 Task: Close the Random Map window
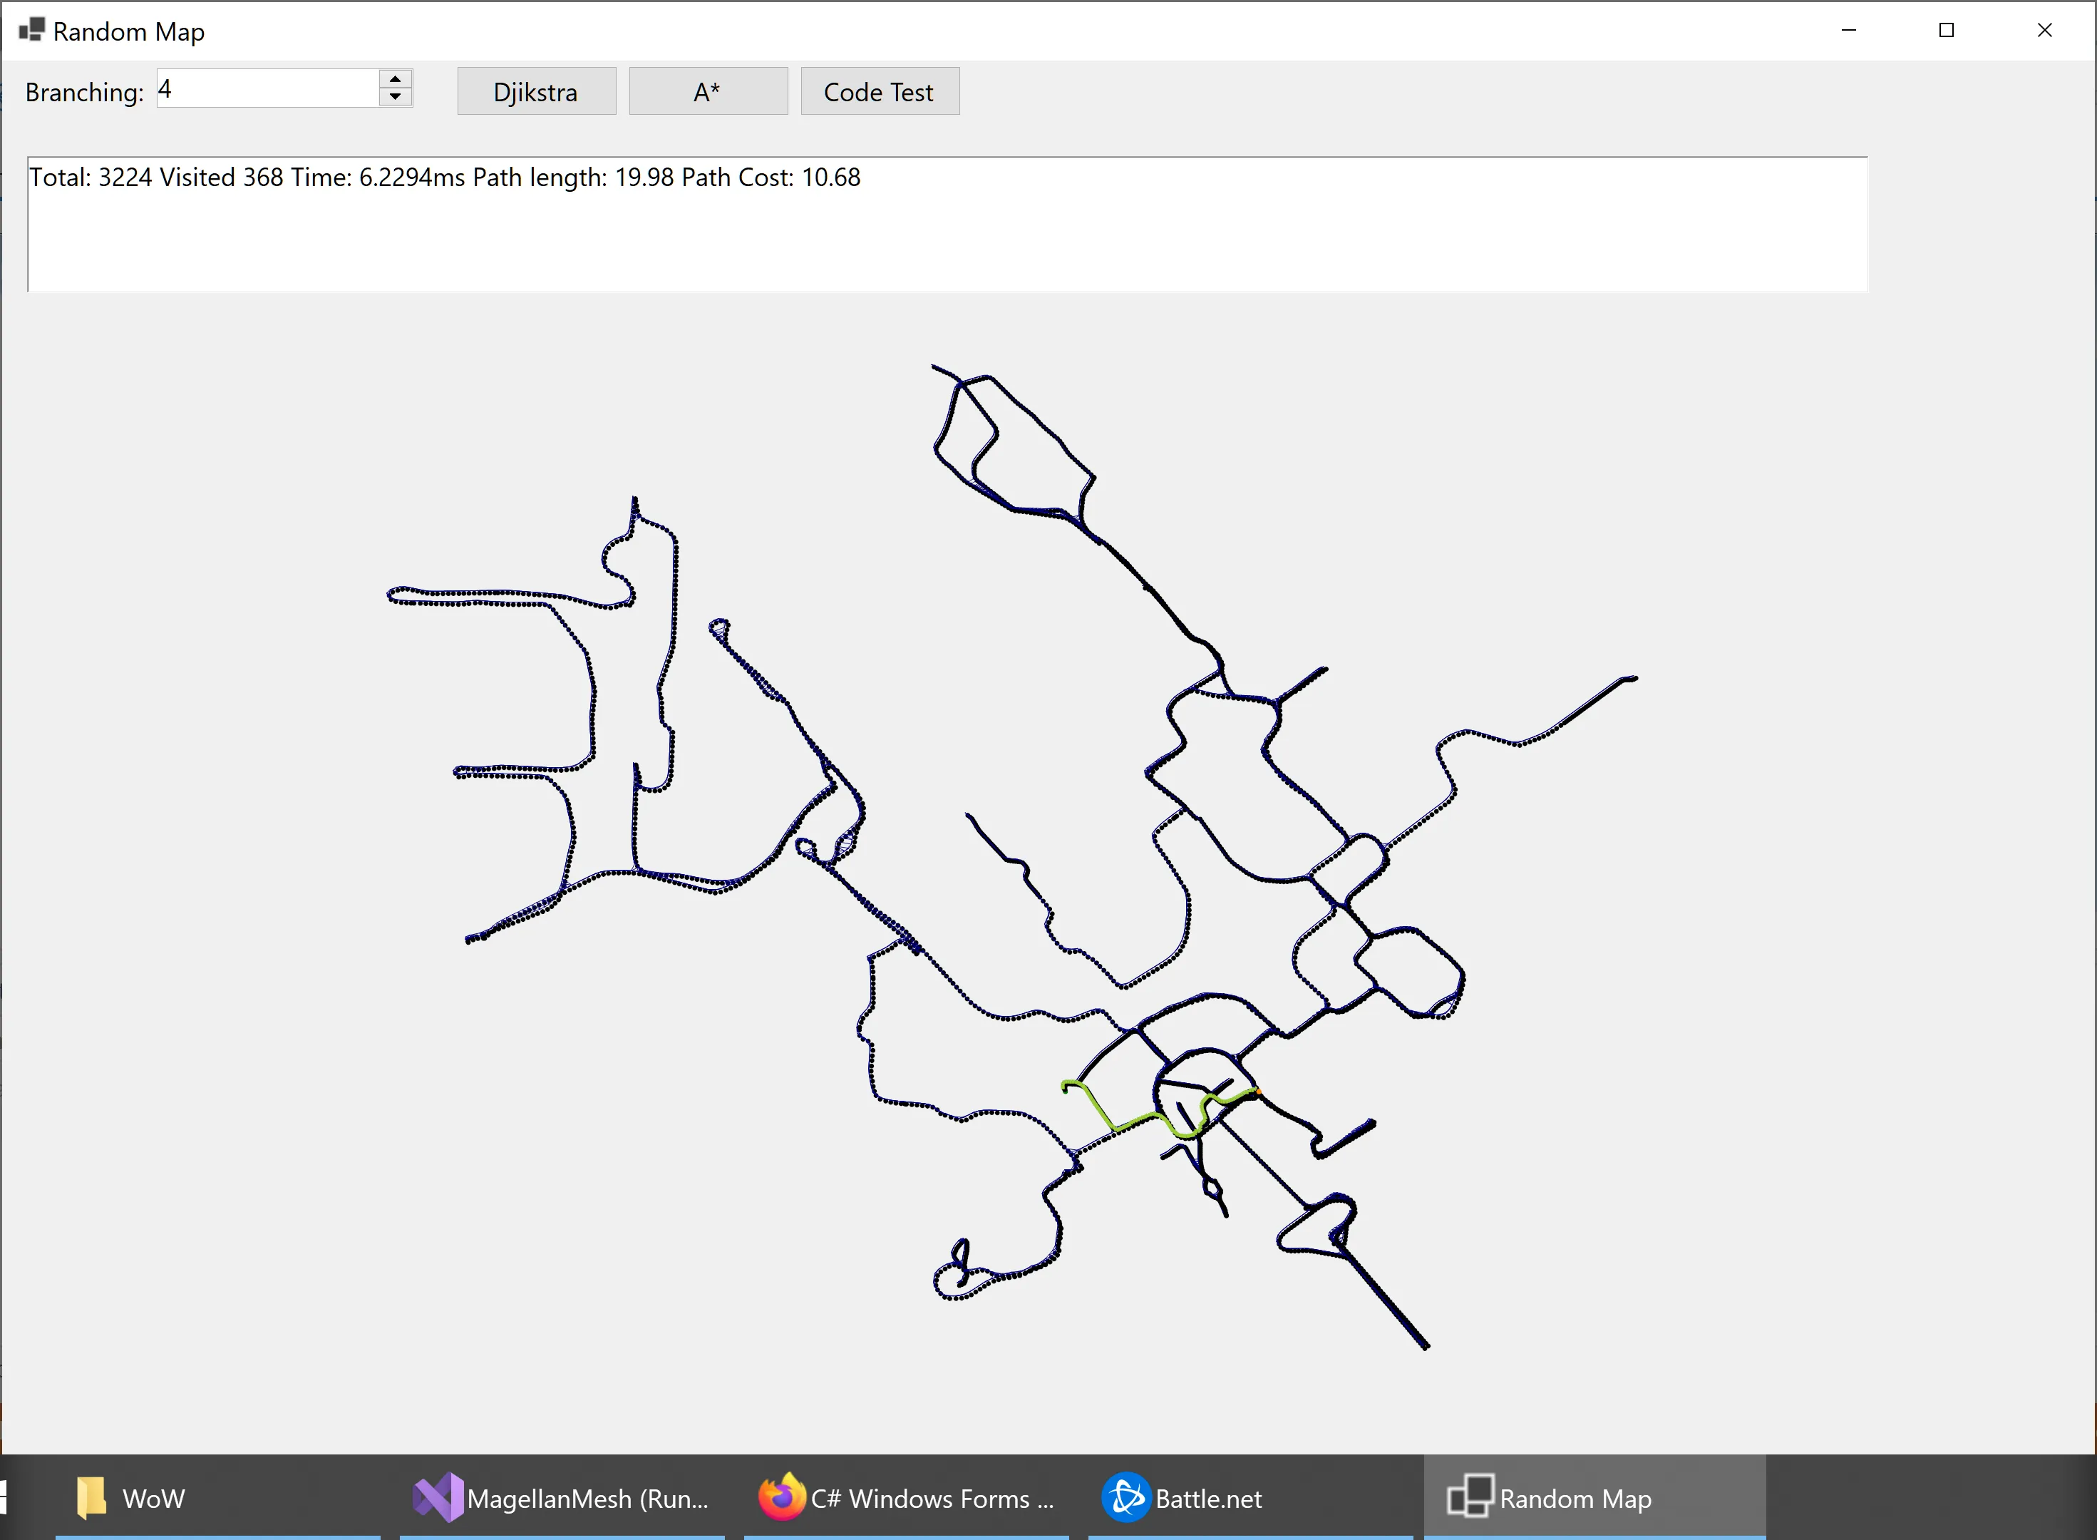(2044, 30)
